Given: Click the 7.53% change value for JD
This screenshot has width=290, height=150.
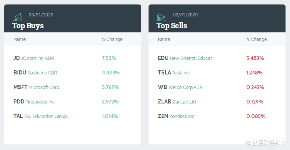Looking at the screenshot, I should [x=109, y=58].
